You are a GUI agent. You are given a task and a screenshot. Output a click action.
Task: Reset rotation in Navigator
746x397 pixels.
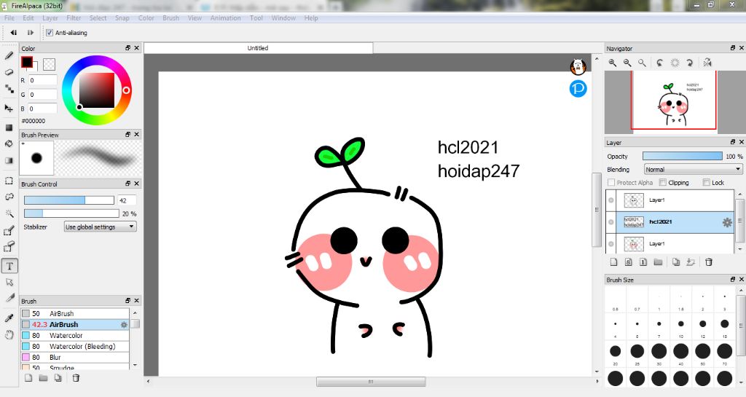pyautogui.click(x=675, y=63)
